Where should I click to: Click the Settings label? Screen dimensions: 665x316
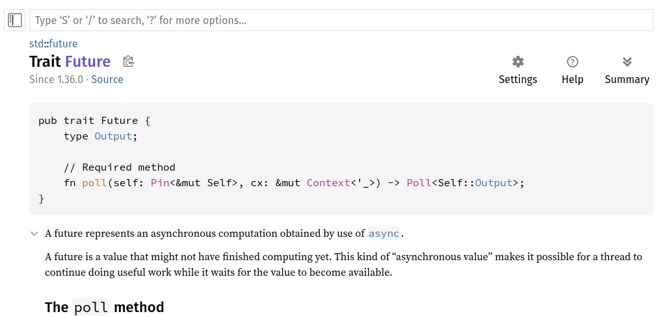pos(517,79)
